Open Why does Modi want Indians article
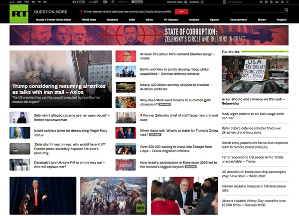The height and width of the screenshot is (216, 299). pos(175,102)
